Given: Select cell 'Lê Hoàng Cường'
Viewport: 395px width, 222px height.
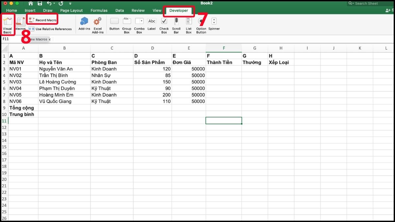Looking at the screenshot, I should click(x=65, y=82).
